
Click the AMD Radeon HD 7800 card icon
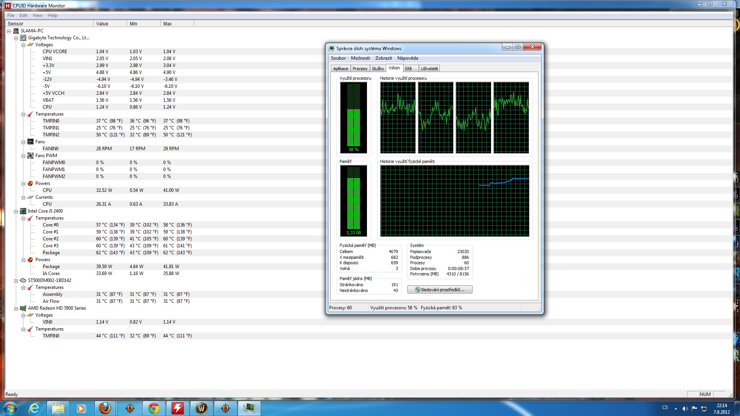coord(23,308)
